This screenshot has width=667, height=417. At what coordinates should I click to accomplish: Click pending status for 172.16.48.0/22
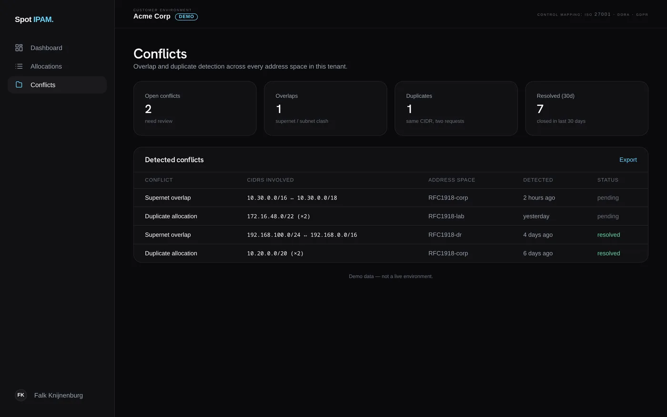pos(608,216)
